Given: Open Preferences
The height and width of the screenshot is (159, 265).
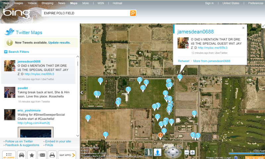Looking at the screenshot, I should [255, 3].
